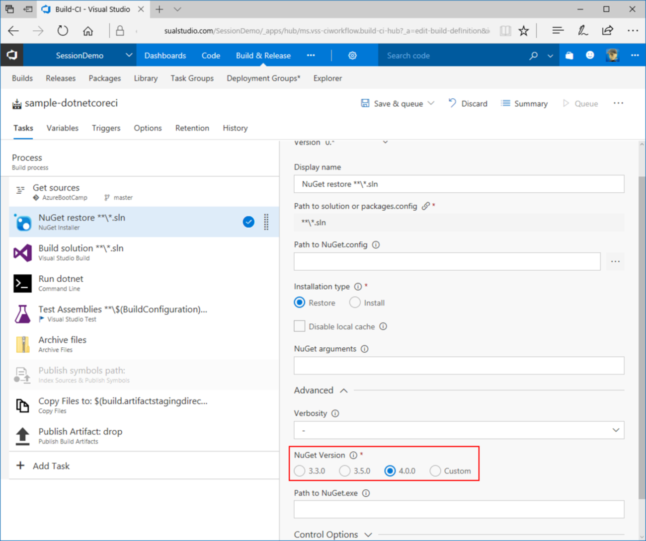Enable Disable local cache checkbox
646x541 pixels.
(x=300, y=326)
